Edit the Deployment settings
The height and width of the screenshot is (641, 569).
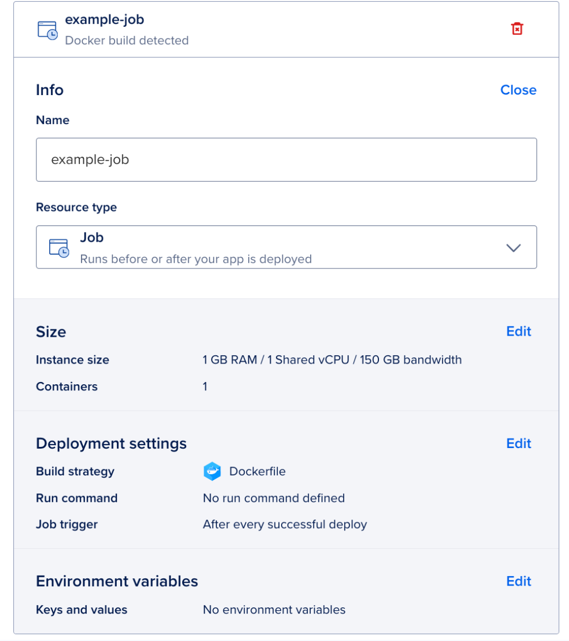[518, 443]
